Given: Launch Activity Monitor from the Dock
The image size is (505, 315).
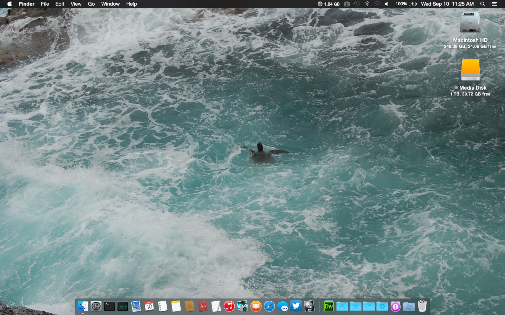Looking at the screenshot, I should pos(123,307).
